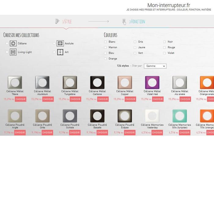Select the Céliane Poudré Grès plate image
The height and width of the screenshot is (214, 214).
click(x=42, y=116)
